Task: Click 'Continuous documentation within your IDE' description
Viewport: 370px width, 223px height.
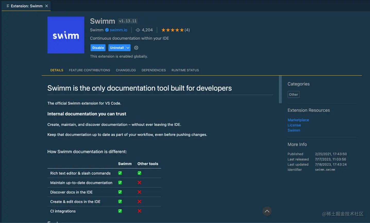Action: [x=129, y=38]
